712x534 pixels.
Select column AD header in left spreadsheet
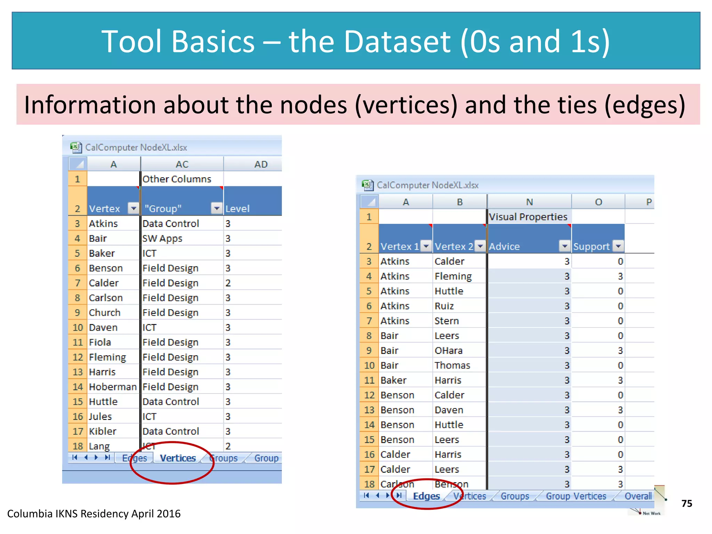[x=253, y=164]
